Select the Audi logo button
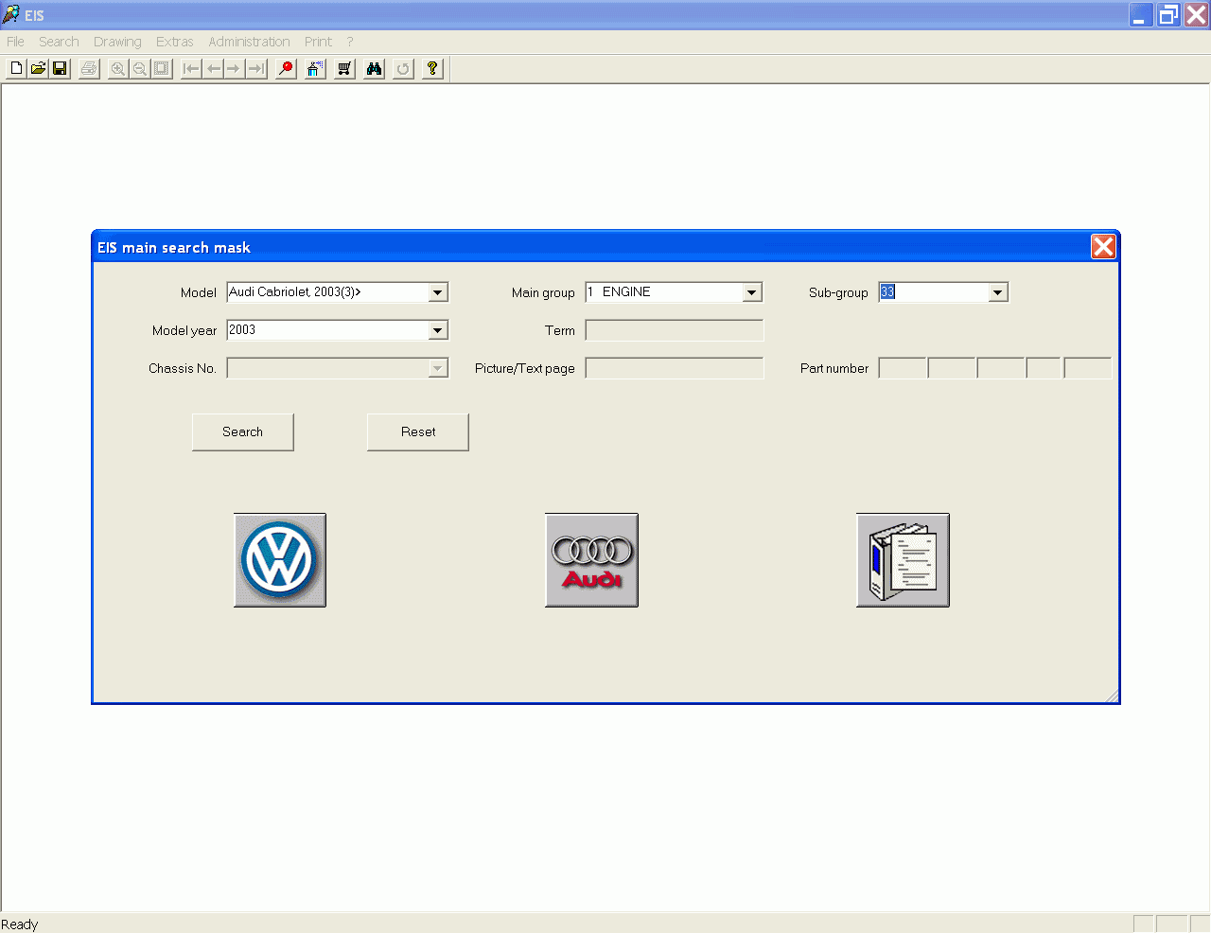 click(591, 560)
